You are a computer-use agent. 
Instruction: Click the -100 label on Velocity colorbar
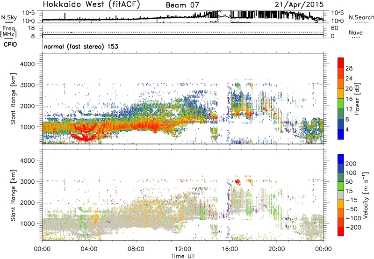coord(353,218)
